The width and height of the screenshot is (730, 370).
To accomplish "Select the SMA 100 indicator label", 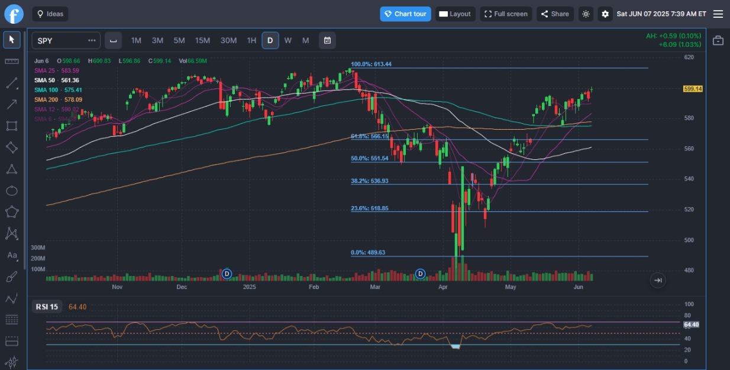I will (58, 90).
